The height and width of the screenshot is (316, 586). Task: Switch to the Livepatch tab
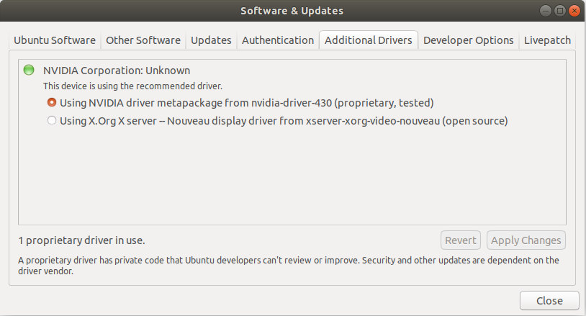click(x=547, y=40)
